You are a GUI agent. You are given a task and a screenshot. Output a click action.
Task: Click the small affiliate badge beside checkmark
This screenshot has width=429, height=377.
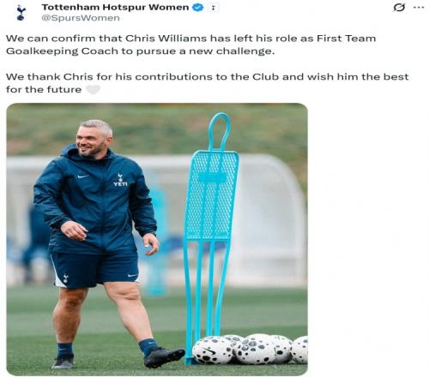click(213, 8)
